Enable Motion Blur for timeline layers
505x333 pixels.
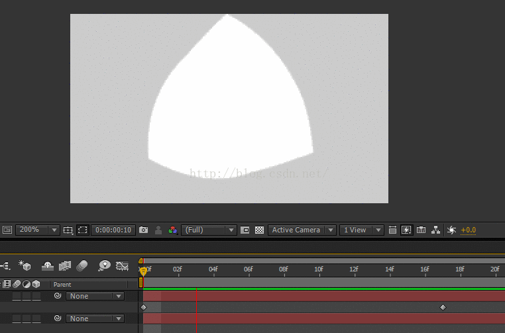click(x=82, y=265)
